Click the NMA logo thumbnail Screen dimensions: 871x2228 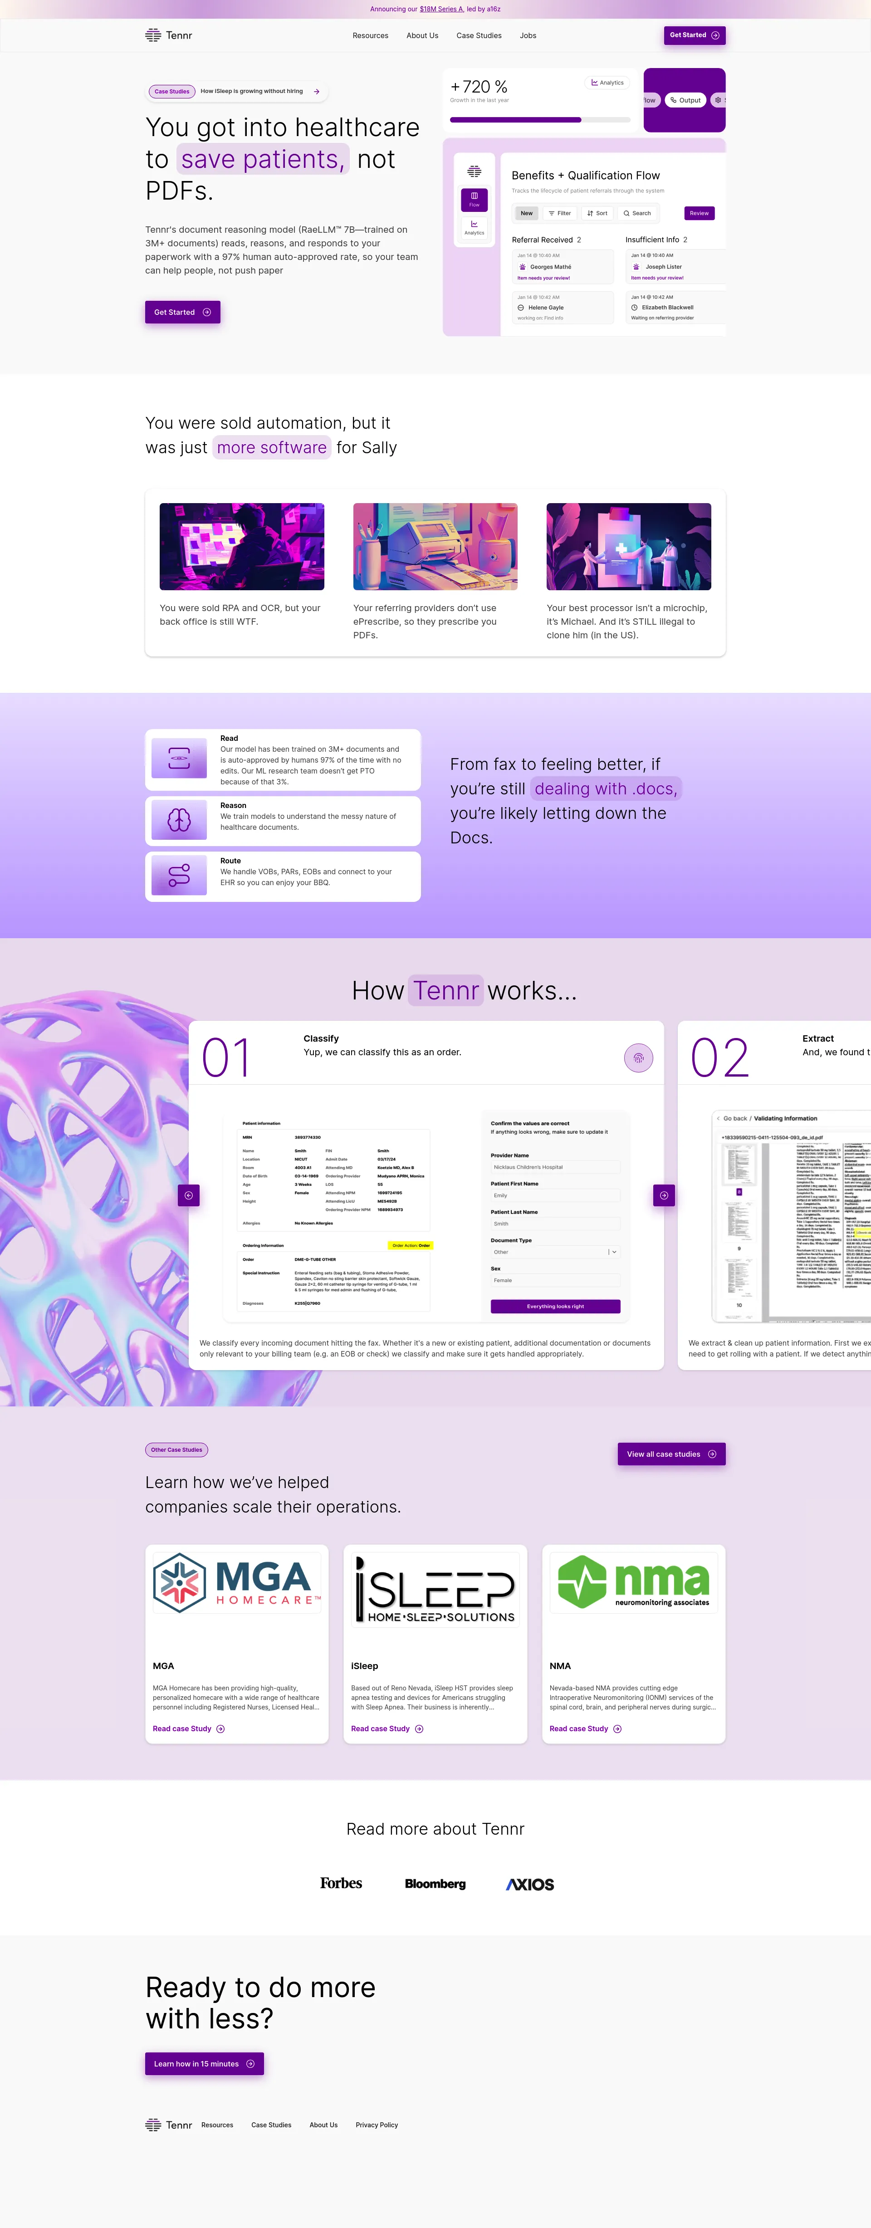634,1583
